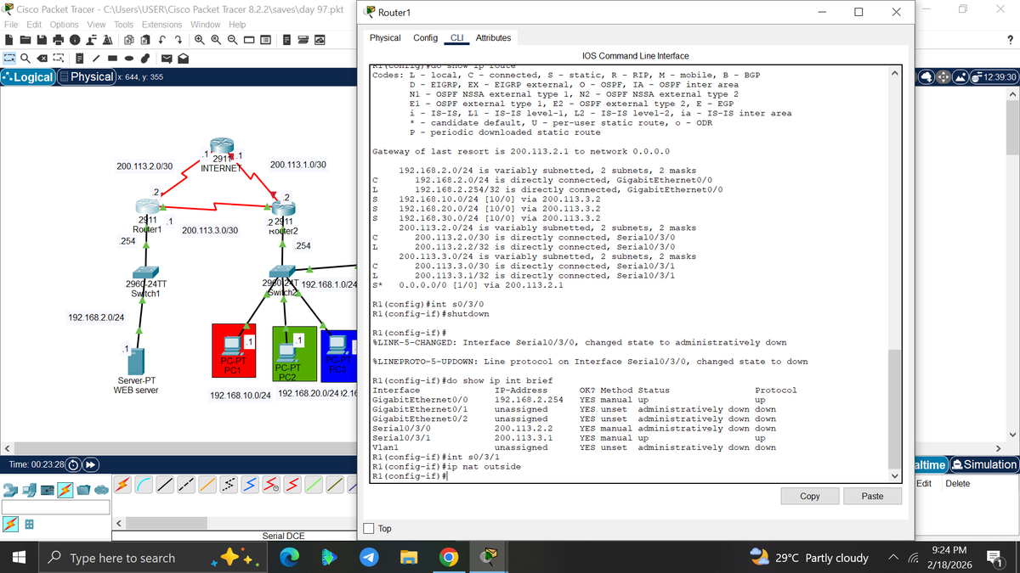The width and height of the screenshot is (1020, 573).
Task: Click the device search input field
Action: tap(55, 507)
